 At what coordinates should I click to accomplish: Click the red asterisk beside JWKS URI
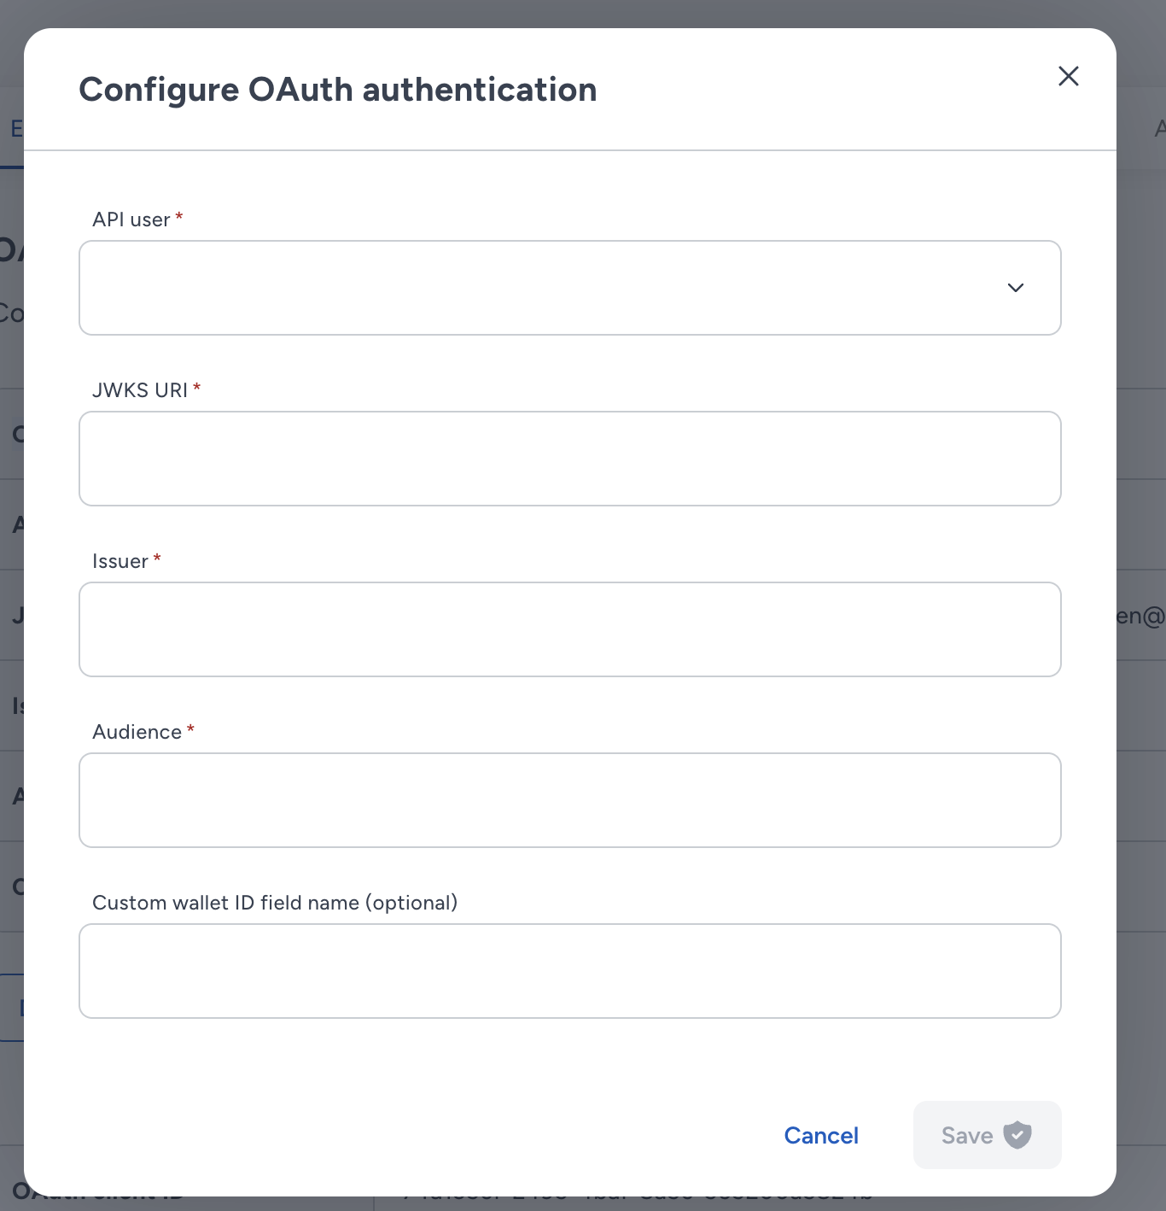(196, 388)
